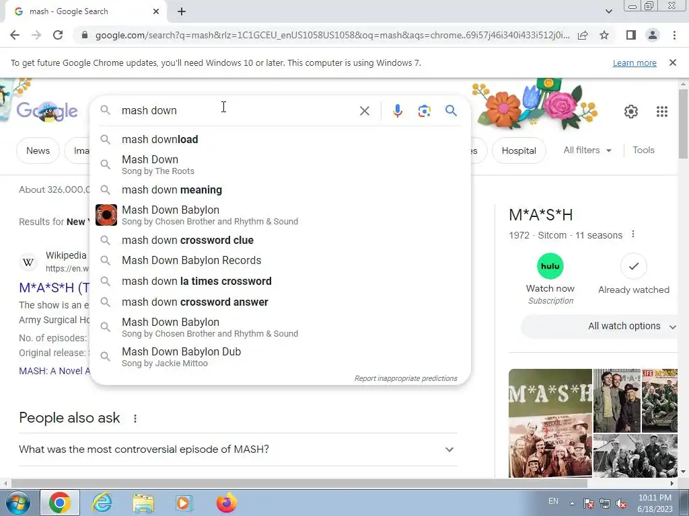689x516 pixels.
Task: Click the lock icon in address bar
Action: coord(85,35)
